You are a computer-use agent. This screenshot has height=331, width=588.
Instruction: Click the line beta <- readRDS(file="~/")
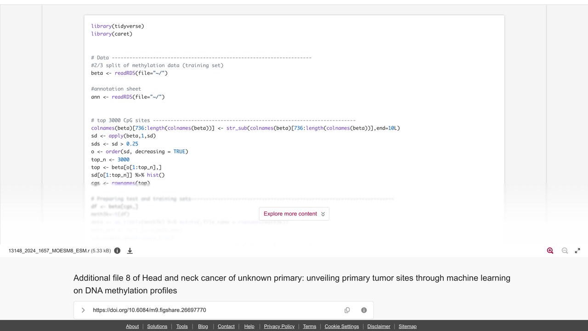point(130,73)
